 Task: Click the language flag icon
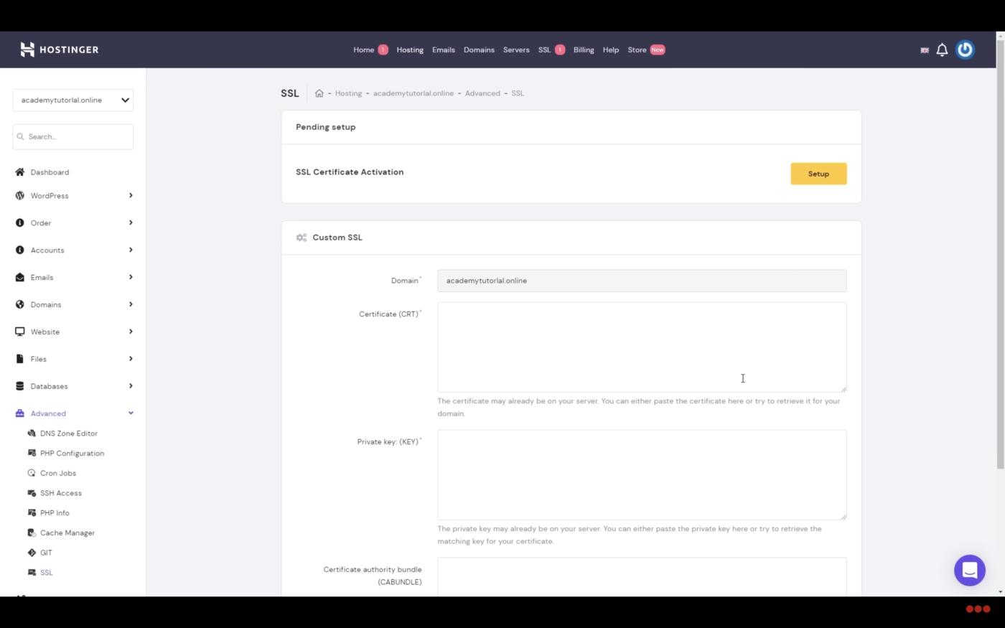(925, 50)
